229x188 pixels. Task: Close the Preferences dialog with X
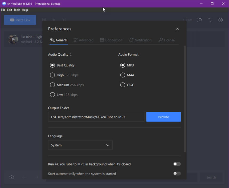[x=177, y=29]
